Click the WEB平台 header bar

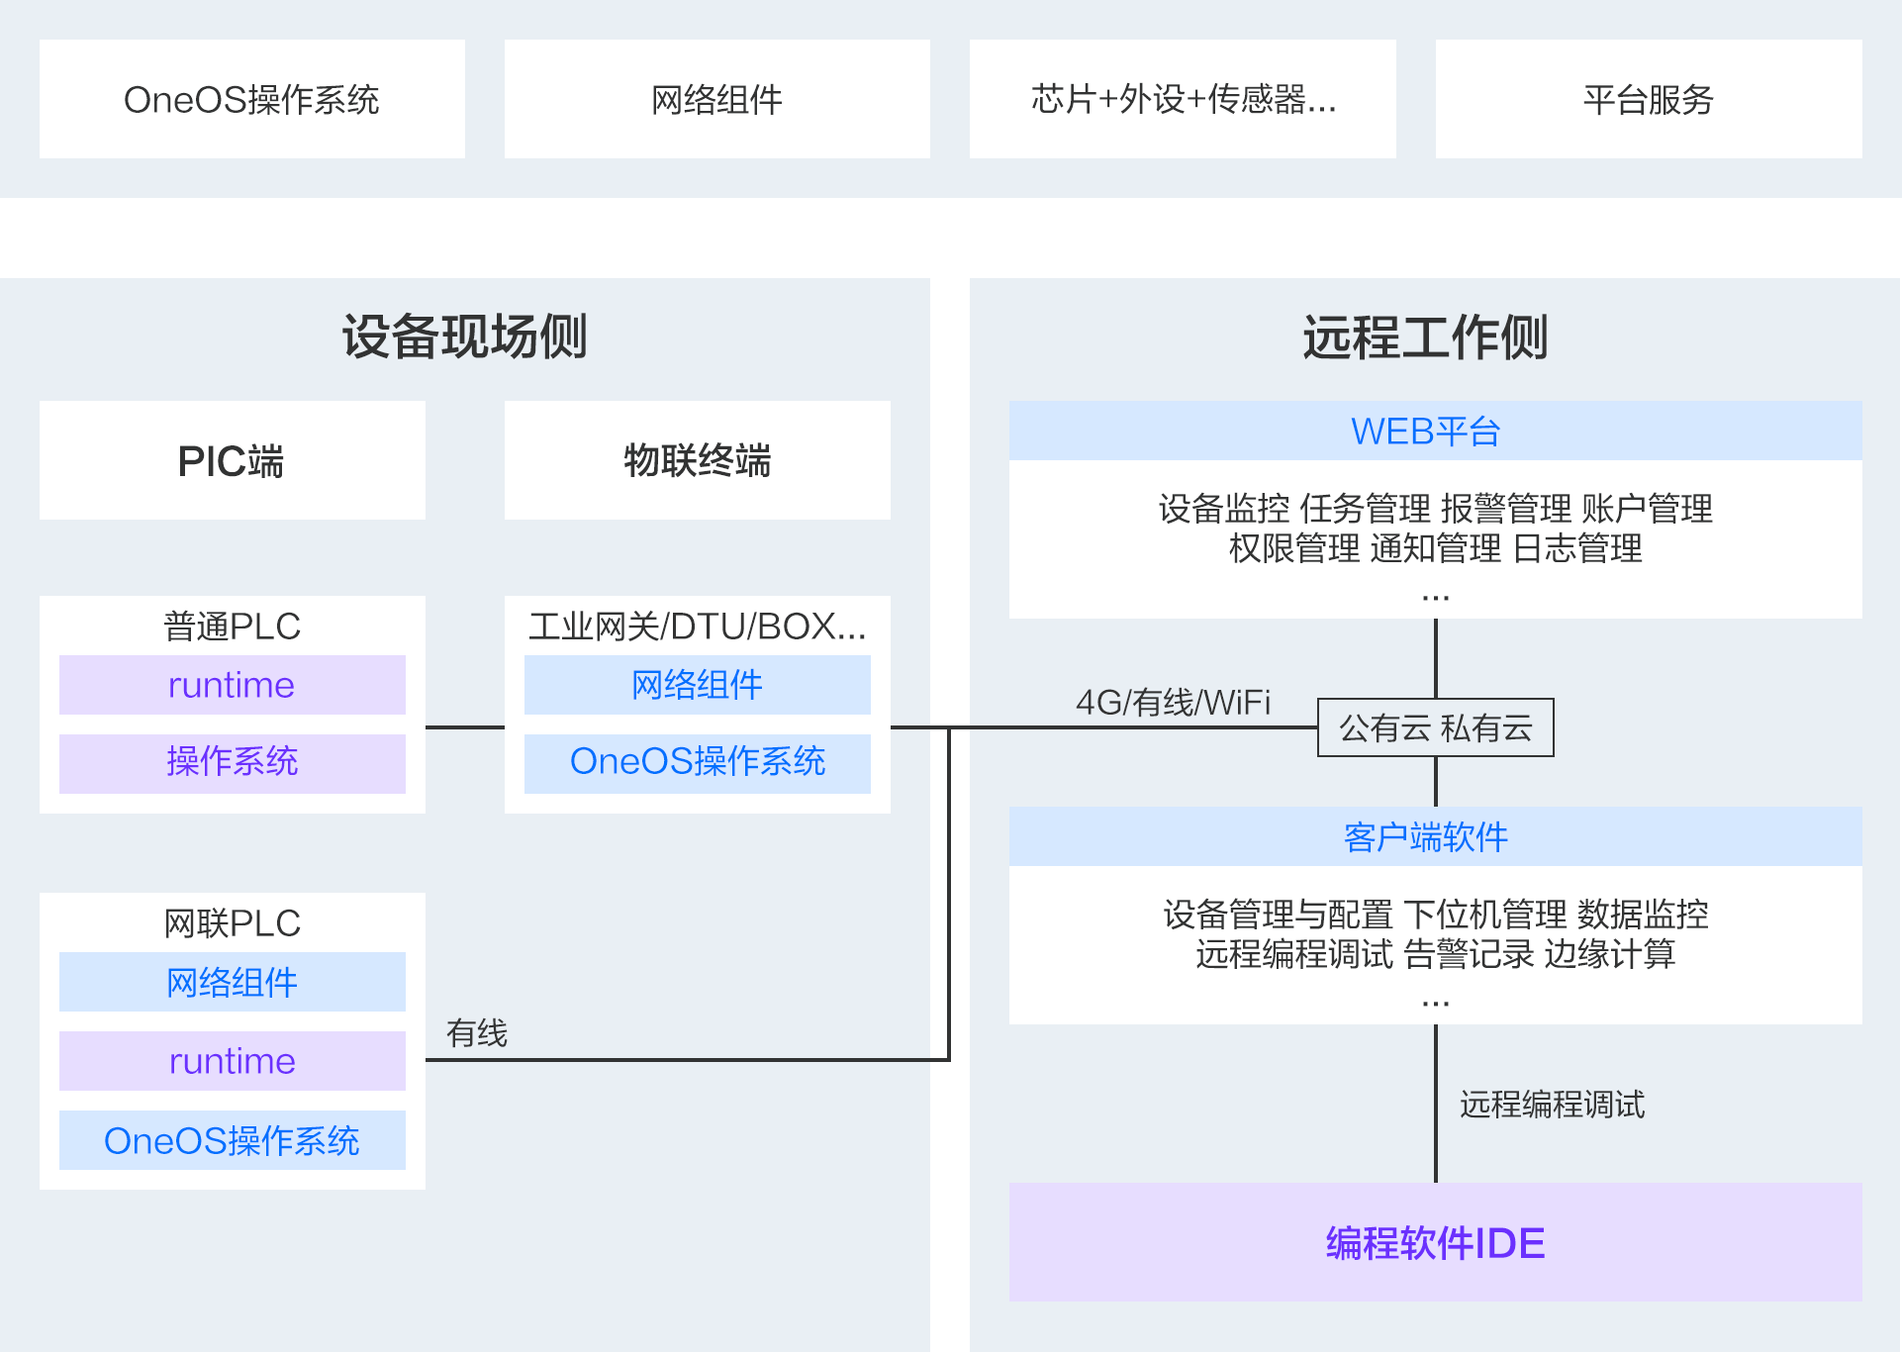point(1435,432)
